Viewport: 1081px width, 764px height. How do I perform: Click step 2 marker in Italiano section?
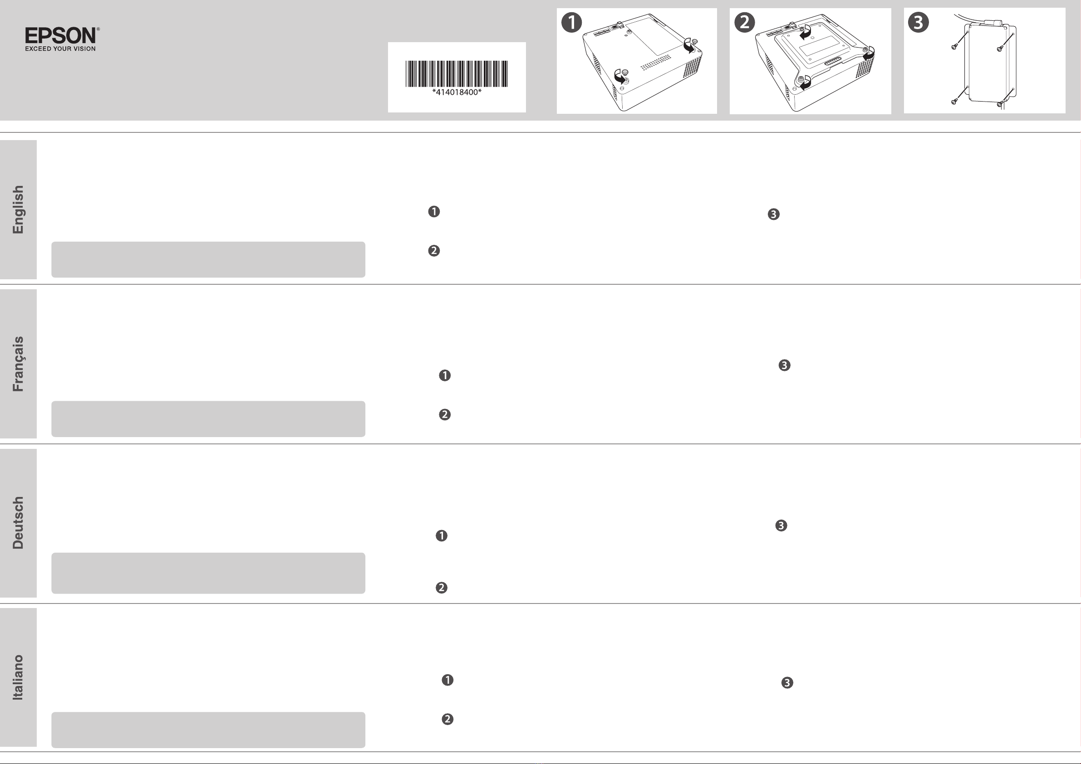tap(448, 719)
